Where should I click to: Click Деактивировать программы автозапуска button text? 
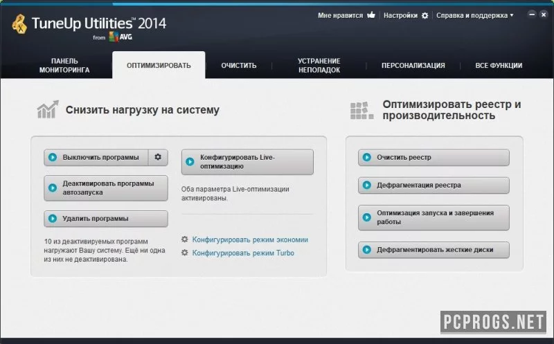click(x=108, y=188)
